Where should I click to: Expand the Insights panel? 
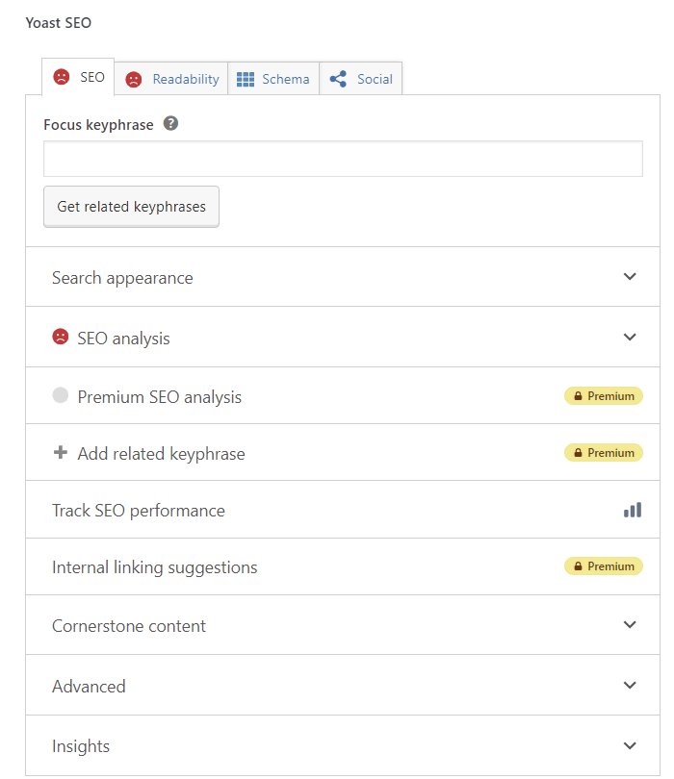pyautogui.click(x=630, y=745)
